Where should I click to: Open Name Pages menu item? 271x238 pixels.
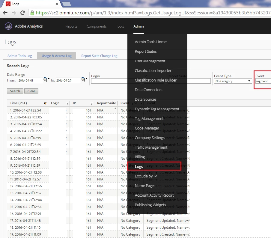(x=145, y=186)
